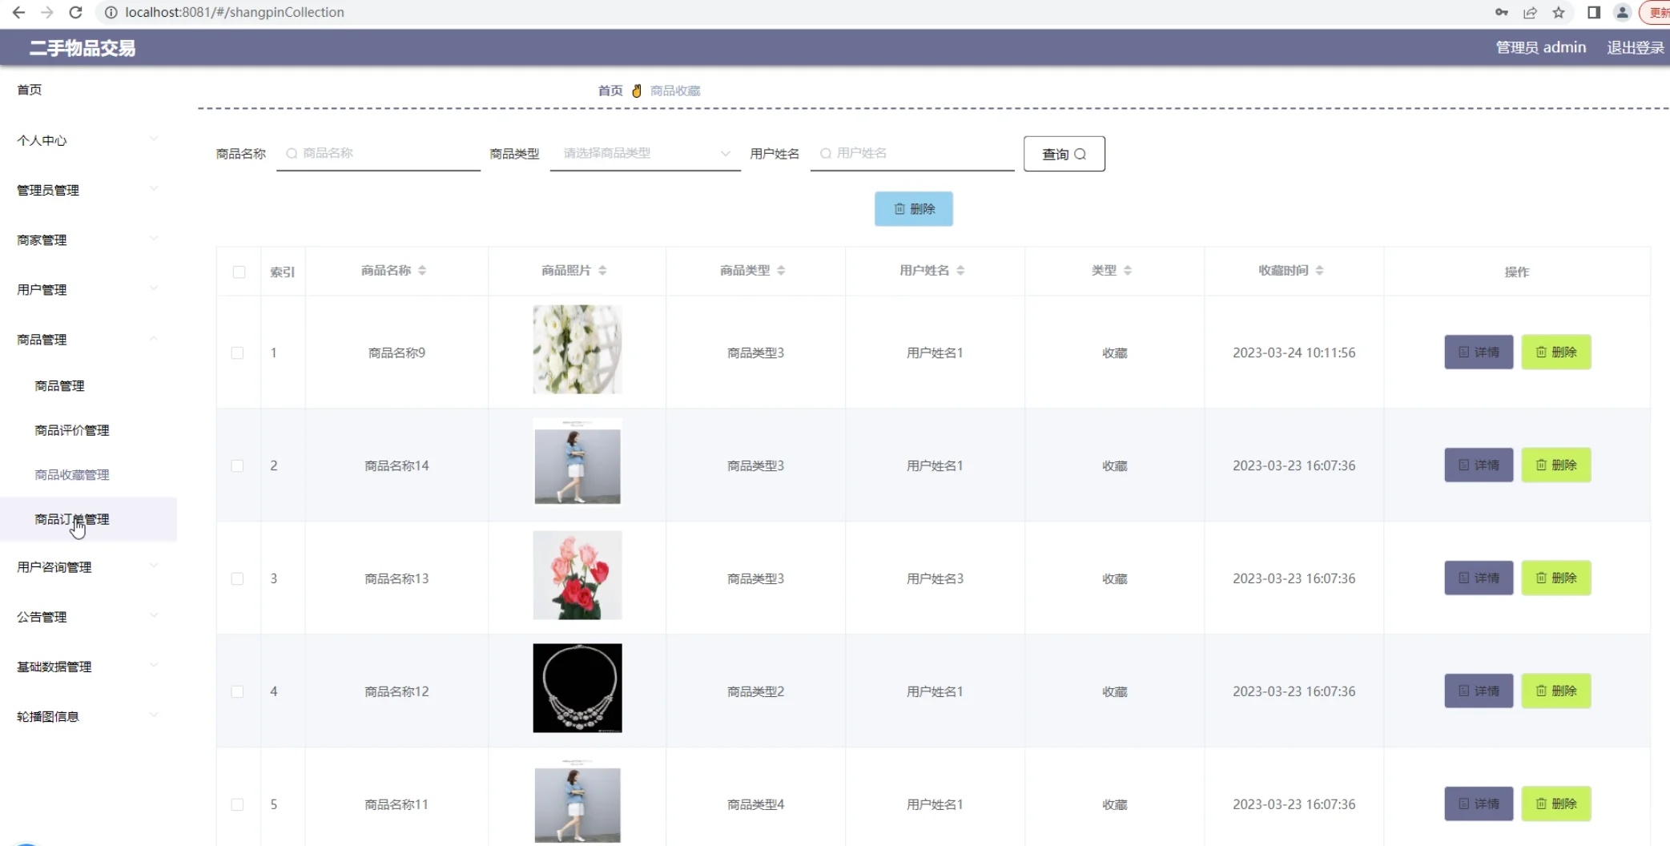Click the trash icon on the bulk delete button
This screenshot has height=846, width=1670.
tap(899, 208)
